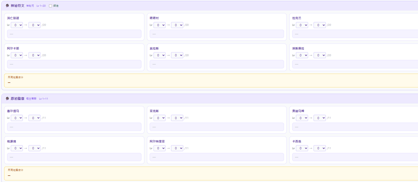Click the 阿尔特里亚 map name
The width and height of the screenshot is (418, 182).
coord(157,141)
